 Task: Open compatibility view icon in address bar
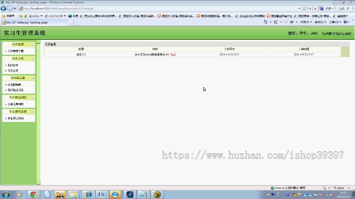pyautogui.click(x=304, y=9)
